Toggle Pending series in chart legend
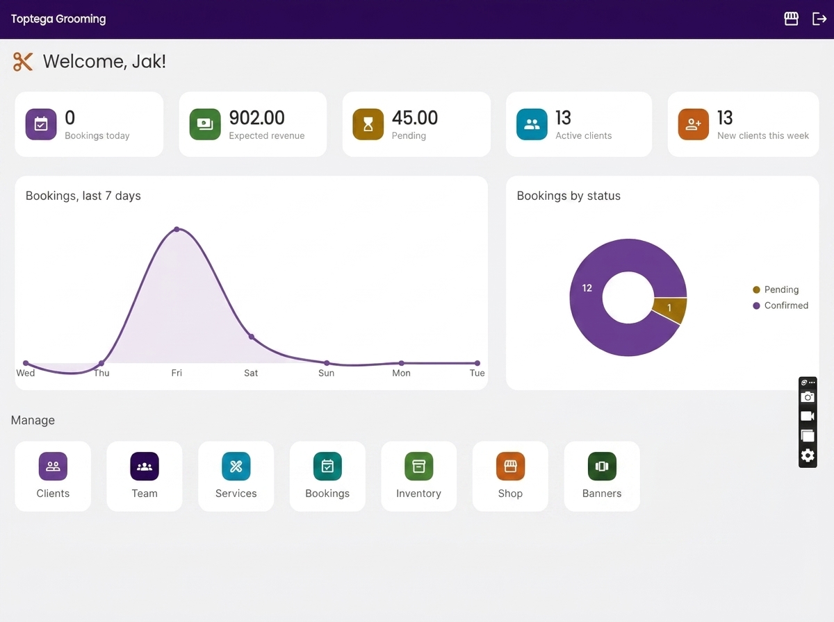The width and height of the screenshot is (834, 622). point(776,289)
